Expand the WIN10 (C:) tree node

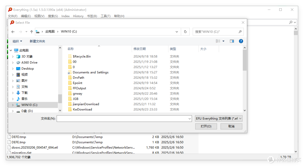tap(13, 105)
